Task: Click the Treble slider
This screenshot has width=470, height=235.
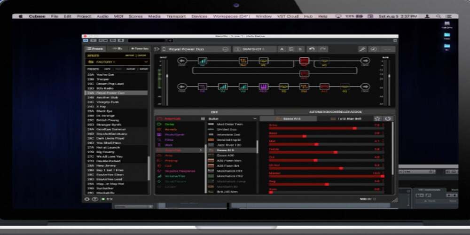Action: (x=327, y=152)
